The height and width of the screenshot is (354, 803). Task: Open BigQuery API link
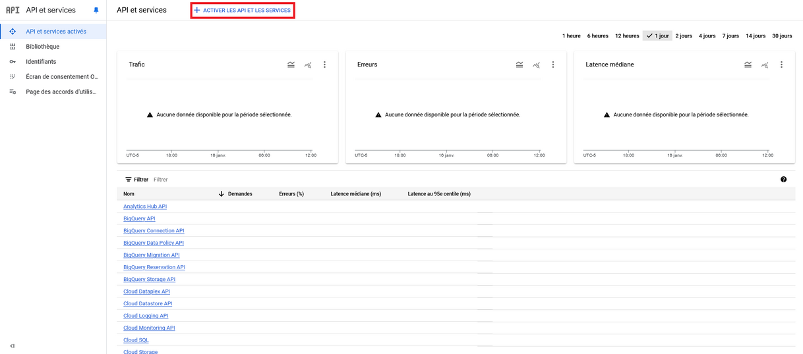click(x=139, y=218)
